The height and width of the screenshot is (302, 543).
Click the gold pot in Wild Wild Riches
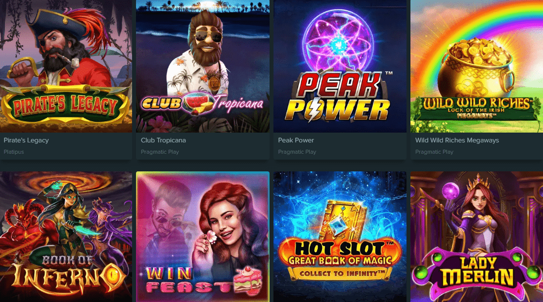click(476, 68)
